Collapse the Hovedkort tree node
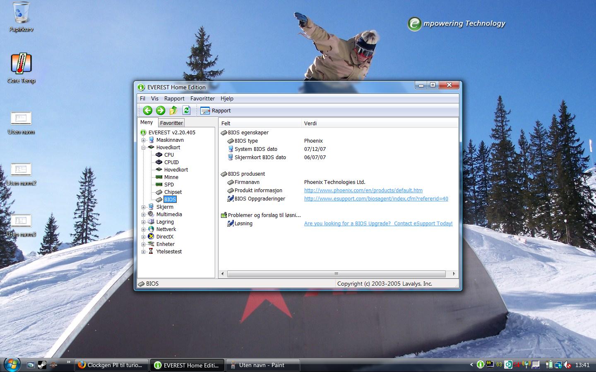 (144, 148)
